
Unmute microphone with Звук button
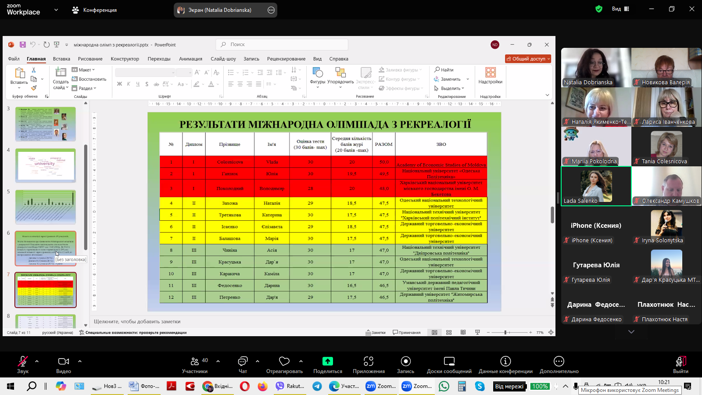point(23,361)
